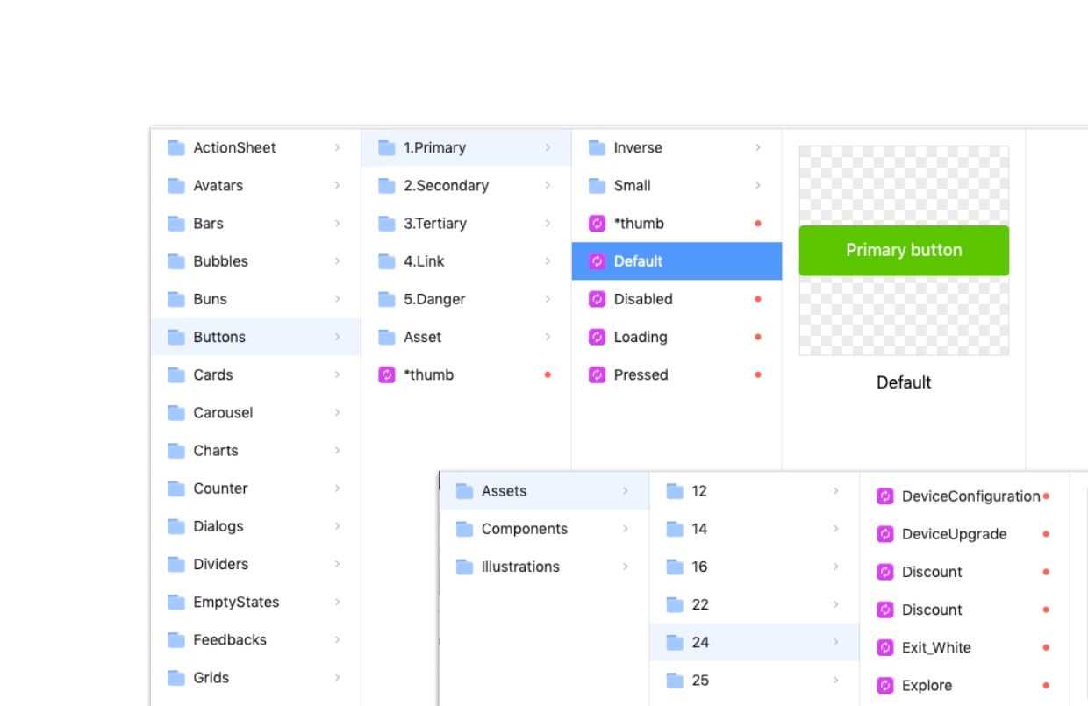Click the purple symbol icon beside Pressed

(598, 374)
